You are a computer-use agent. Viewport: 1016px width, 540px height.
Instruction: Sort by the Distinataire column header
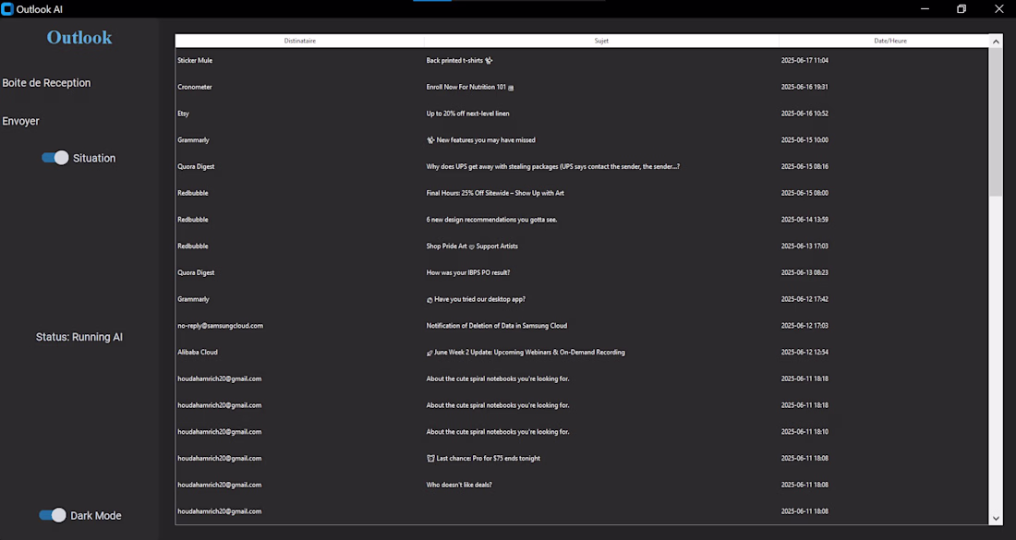coord(299,41)
